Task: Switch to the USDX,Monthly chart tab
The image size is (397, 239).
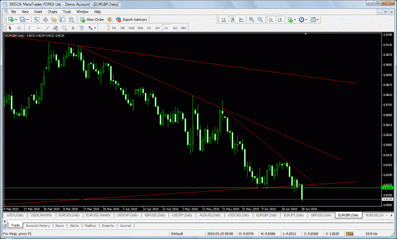Action: pos(41,215)
